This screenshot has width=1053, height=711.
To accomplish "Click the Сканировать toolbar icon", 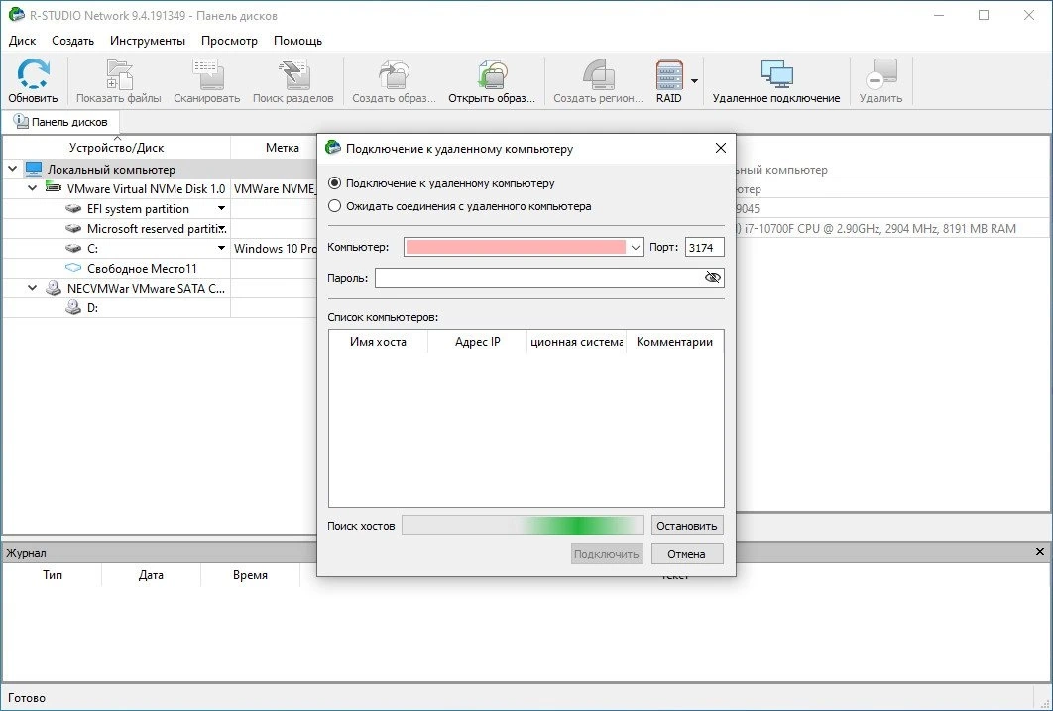I will point(207,73).
